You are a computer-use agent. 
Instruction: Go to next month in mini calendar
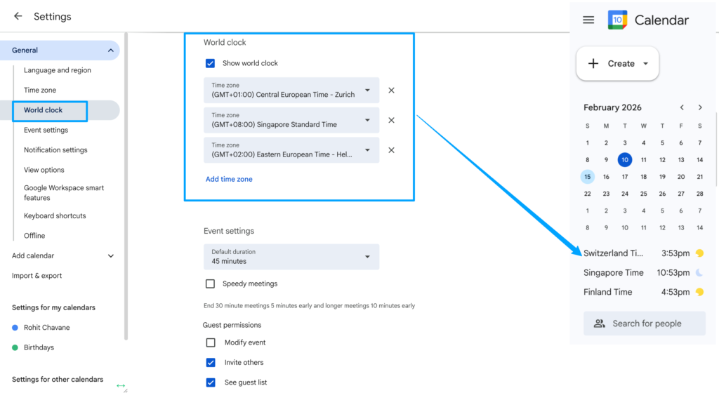point(700,107)
